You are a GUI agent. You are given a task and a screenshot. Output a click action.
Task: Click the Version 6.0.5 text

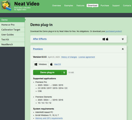(40, 57)
